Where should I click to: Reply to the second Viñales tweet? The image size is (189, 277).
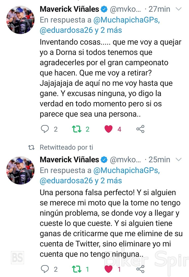(45, 269)
